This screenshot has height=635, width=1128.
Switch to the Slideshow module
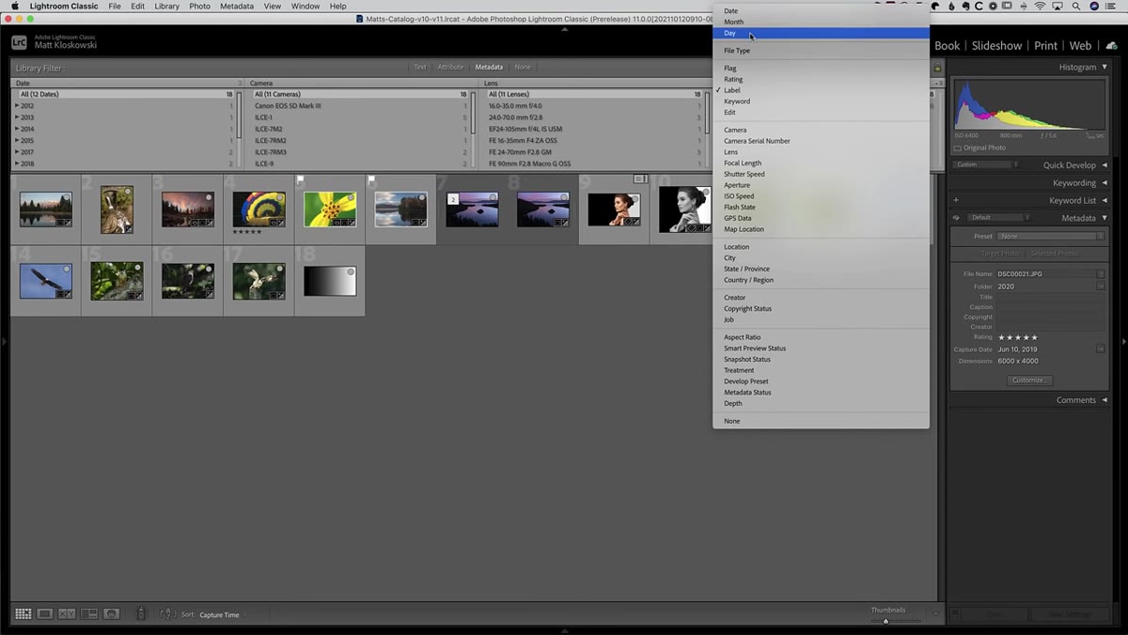pyautogui.click(x=996, y=46)
